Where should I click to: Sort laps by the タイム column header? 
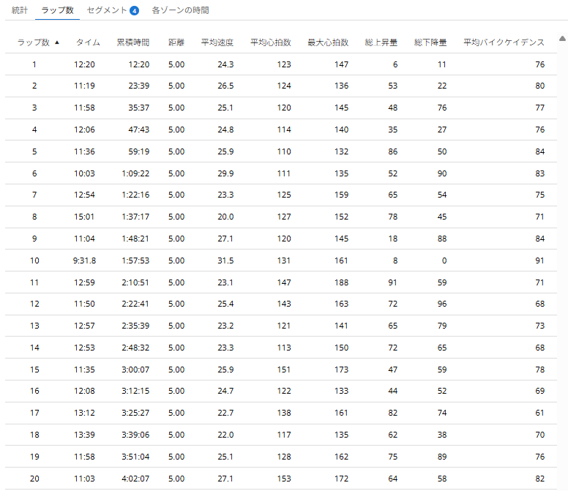(88, 42)
